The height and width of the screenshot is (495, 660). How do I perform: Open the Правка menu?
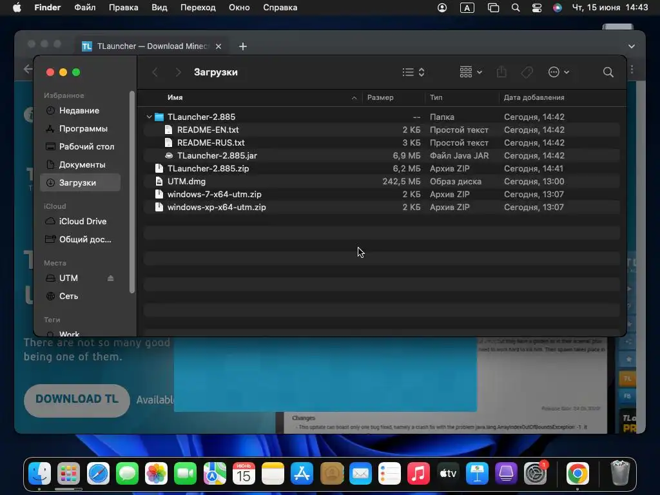123,8
